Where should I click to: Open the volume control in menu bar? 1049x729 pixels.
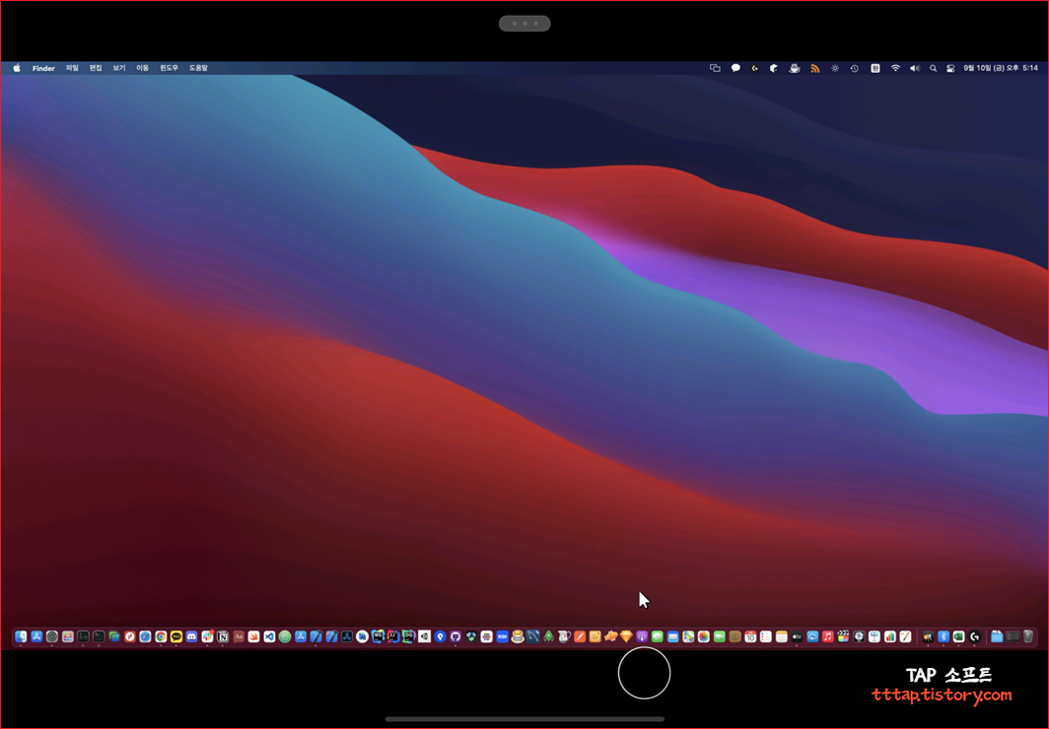tap(915, 68)
